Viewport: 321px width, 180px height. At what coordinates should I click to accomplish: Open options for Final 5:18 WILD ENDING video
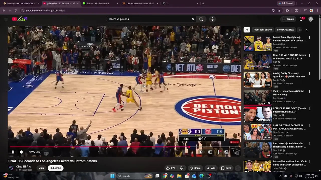pyautogui.click(x=309, y=56)
